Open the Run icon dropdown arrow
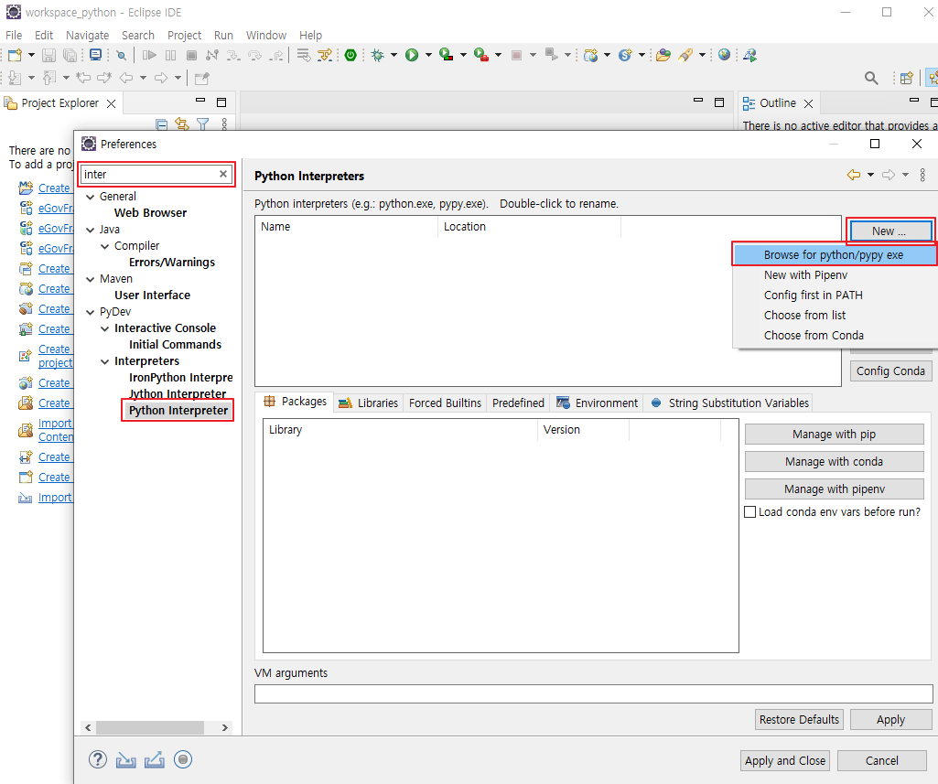 428,55
